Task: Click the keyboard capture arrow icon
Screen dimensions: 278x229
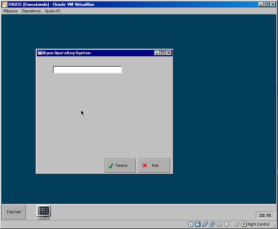Action: tap(244, 224)
